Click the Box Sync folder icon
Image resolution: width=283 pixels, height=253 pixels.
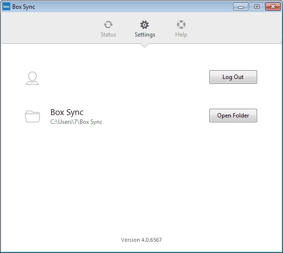point(33,117)
